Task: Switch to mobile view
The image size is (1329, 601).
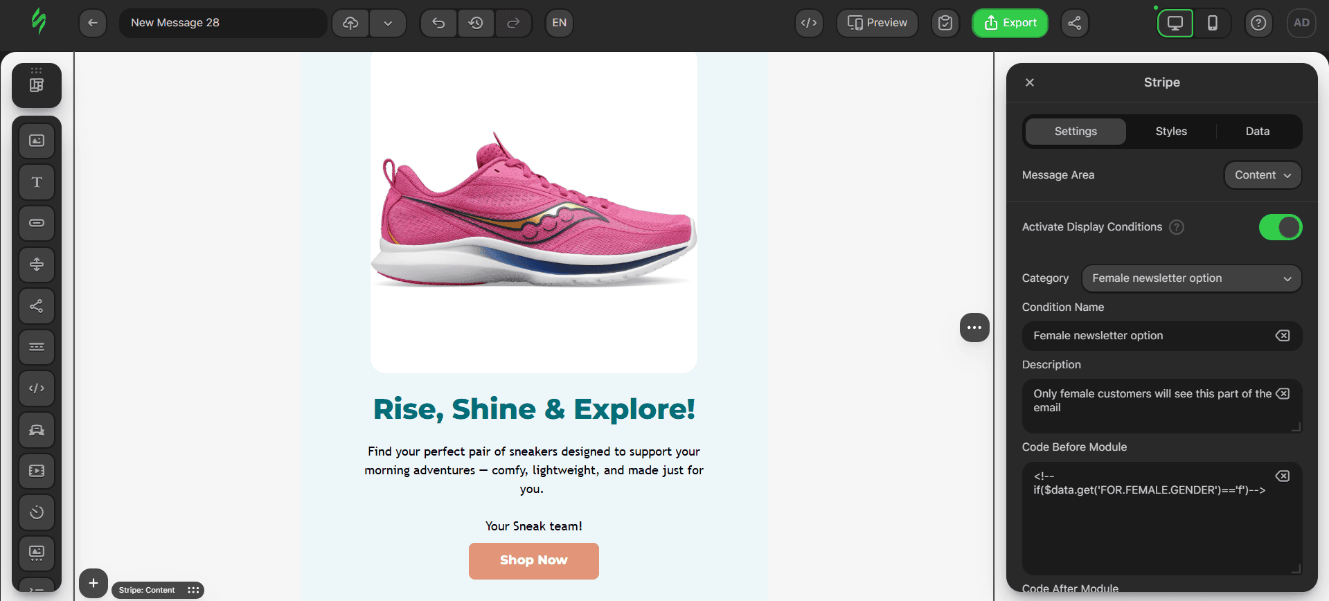Action: point(1213,23)
